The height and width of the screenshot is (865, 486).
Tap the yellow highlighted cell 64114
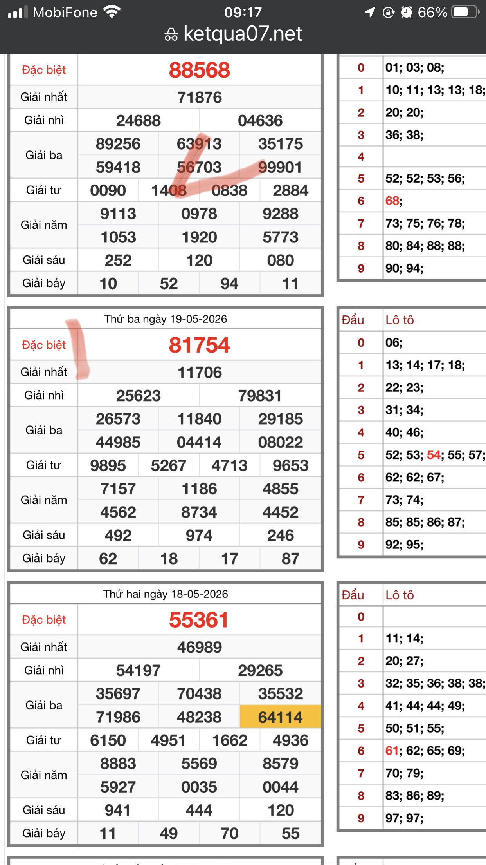click(x=281, y=717)
